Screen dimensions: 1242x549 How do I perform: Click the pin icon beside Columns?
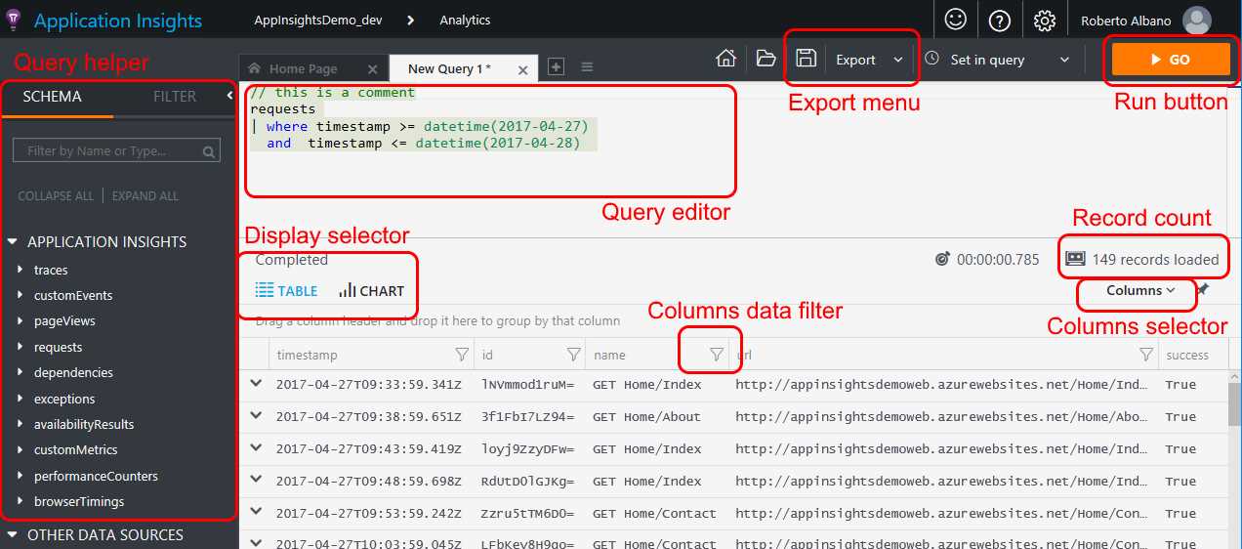[x=1202, y=290]
